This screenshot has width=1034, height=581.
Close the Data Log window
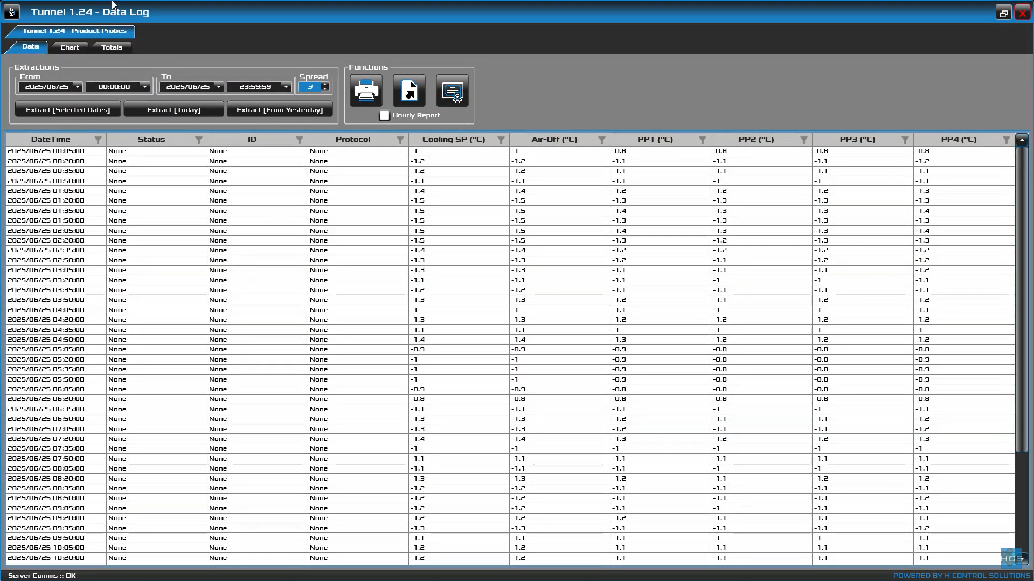pos(1022,13)
